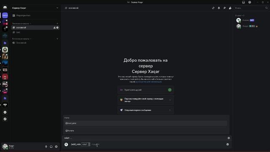Image resolution: width=270 pixels, height=152 pixels.
Task: Click add a server plus icon
Action: (5, 112)
